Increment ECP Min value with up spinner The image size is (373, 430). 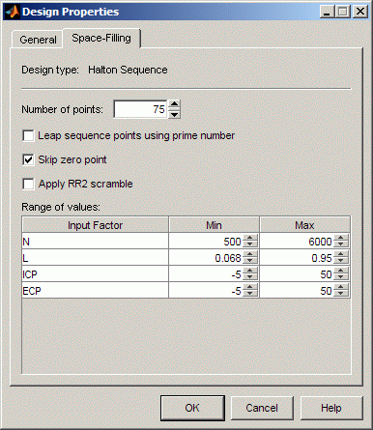pos(250,287)
